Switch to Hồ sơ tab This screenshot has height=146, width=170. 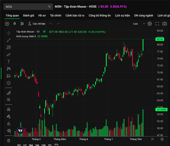click(x=42, y=16)
